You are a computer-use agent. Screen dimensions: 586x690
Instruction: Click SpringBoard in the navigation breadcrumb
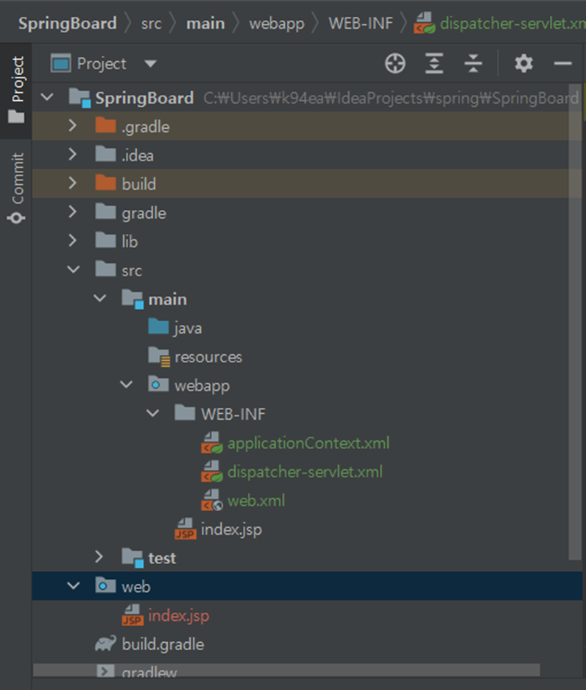pyautogui.click(x=67, y=23)
